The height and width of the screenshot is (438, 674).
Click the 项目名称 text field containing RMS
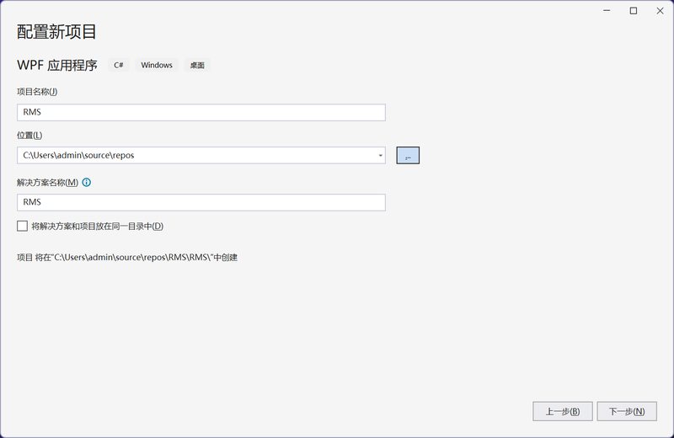pos(201,112)
